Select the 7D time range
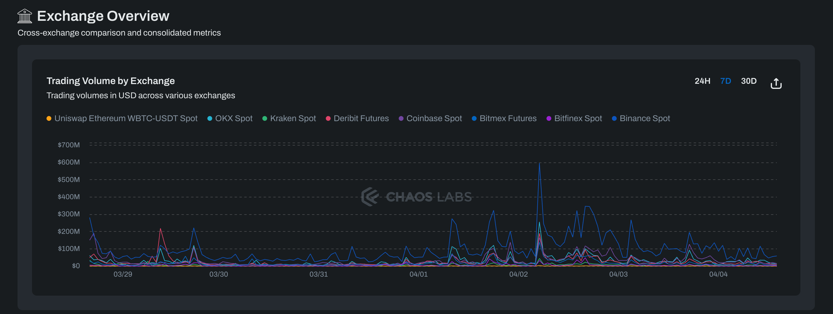Screen dimensions: 833x314 click(x=726, y=81)
